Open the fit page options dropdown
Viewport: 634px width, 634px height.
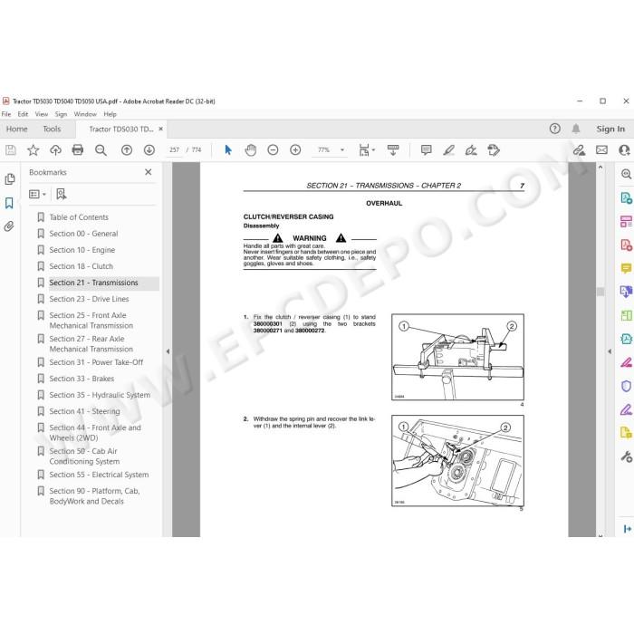(x=367, y=150)
